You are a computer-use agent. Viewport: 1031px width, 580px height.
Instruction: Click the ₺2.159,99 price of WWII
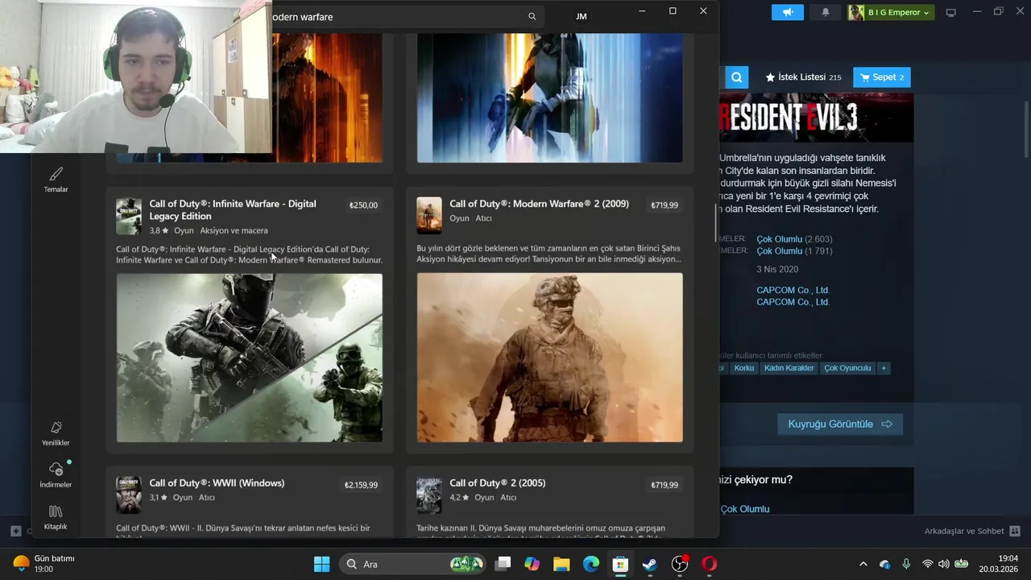point(361,485)
